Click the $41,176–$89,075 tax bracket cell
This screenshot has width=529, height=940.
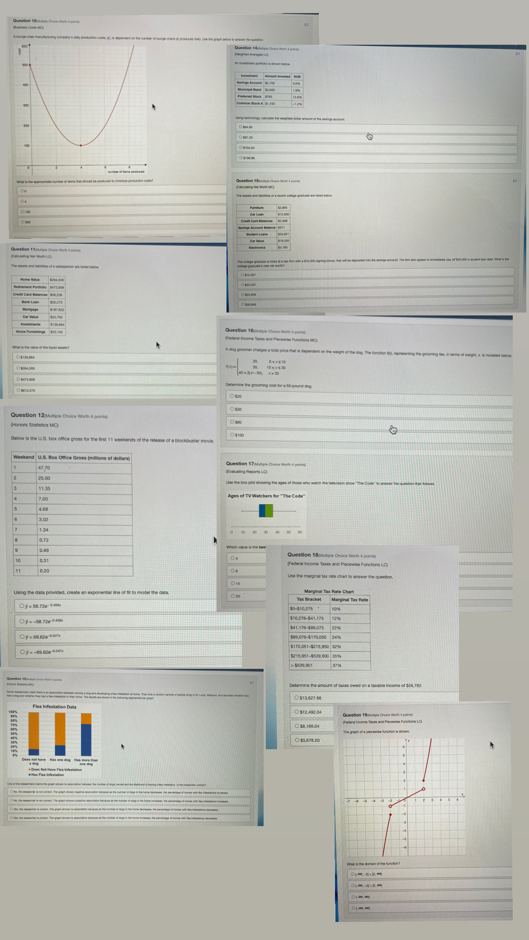310,628
